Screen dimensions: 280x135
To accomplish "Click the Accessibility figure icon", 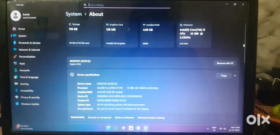I will coord(17,90).
